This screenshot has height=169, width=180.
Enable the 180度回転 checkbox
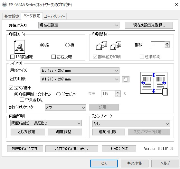pos(13,57)
